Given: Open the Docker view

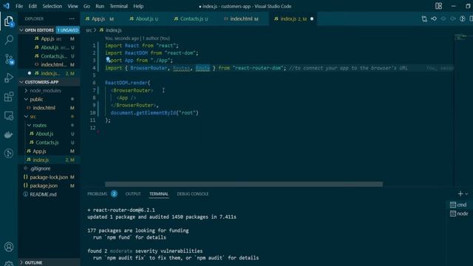Looking at the screenshot, I should pos(9,134).
